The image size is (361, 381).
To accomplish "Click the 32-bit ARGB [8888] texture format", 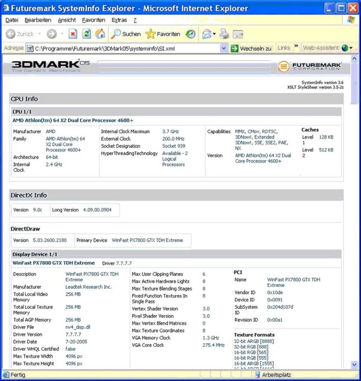I will coord(254,341).
